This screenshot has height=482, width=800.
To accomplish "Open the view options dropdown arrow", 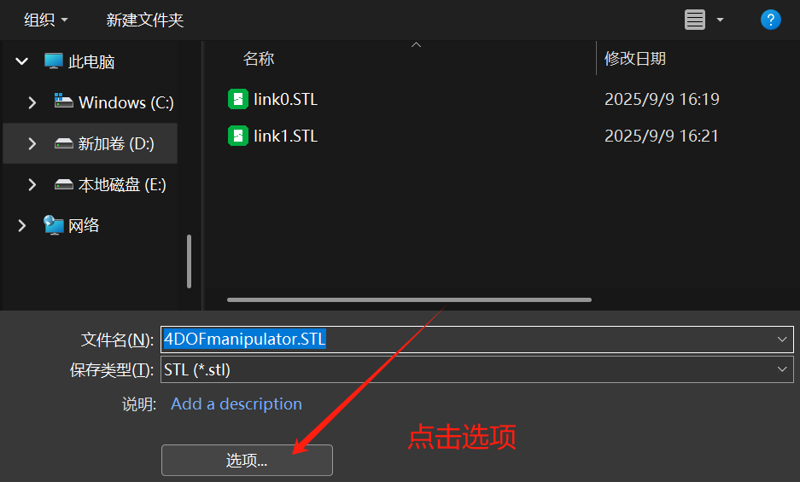I will pos(720,20).
